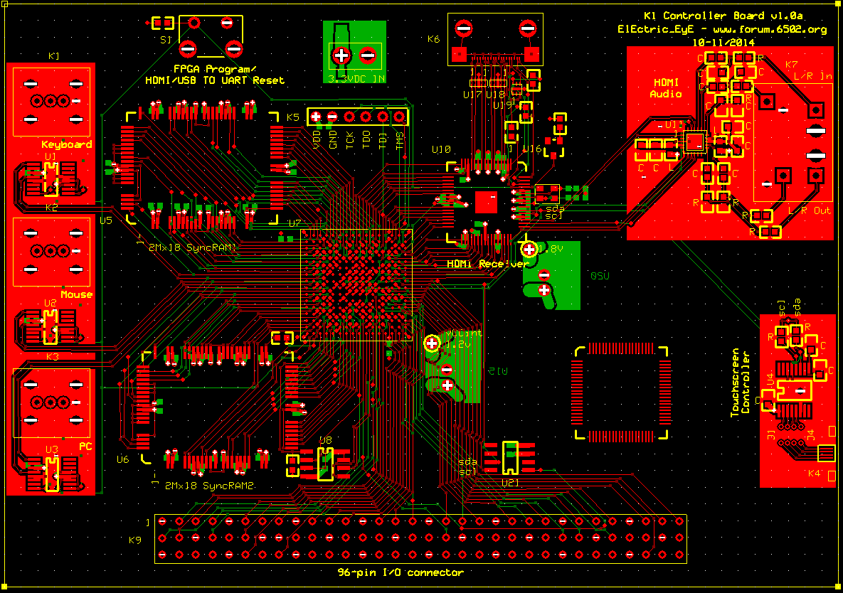Select the U21 SOIC chip footprint
The image size is (843, 593).
click(510, 458)
